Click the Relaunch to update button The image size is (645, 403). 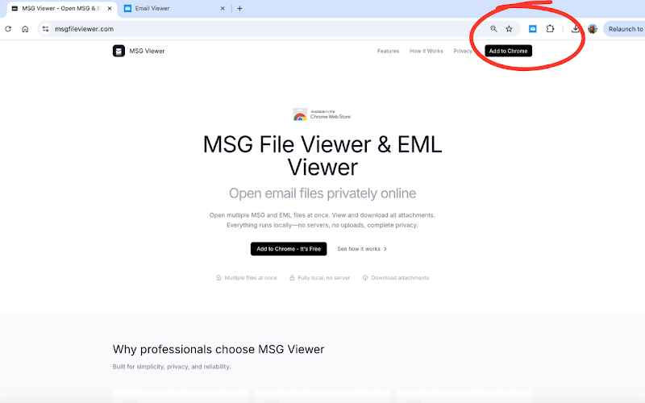point(624,29)
